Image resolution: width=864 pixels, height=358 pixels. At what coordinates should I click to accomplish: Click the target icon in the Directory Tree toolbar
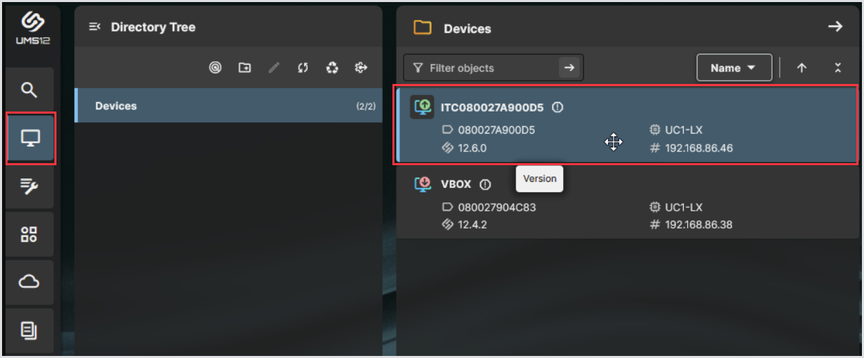[x=215, y=67]
